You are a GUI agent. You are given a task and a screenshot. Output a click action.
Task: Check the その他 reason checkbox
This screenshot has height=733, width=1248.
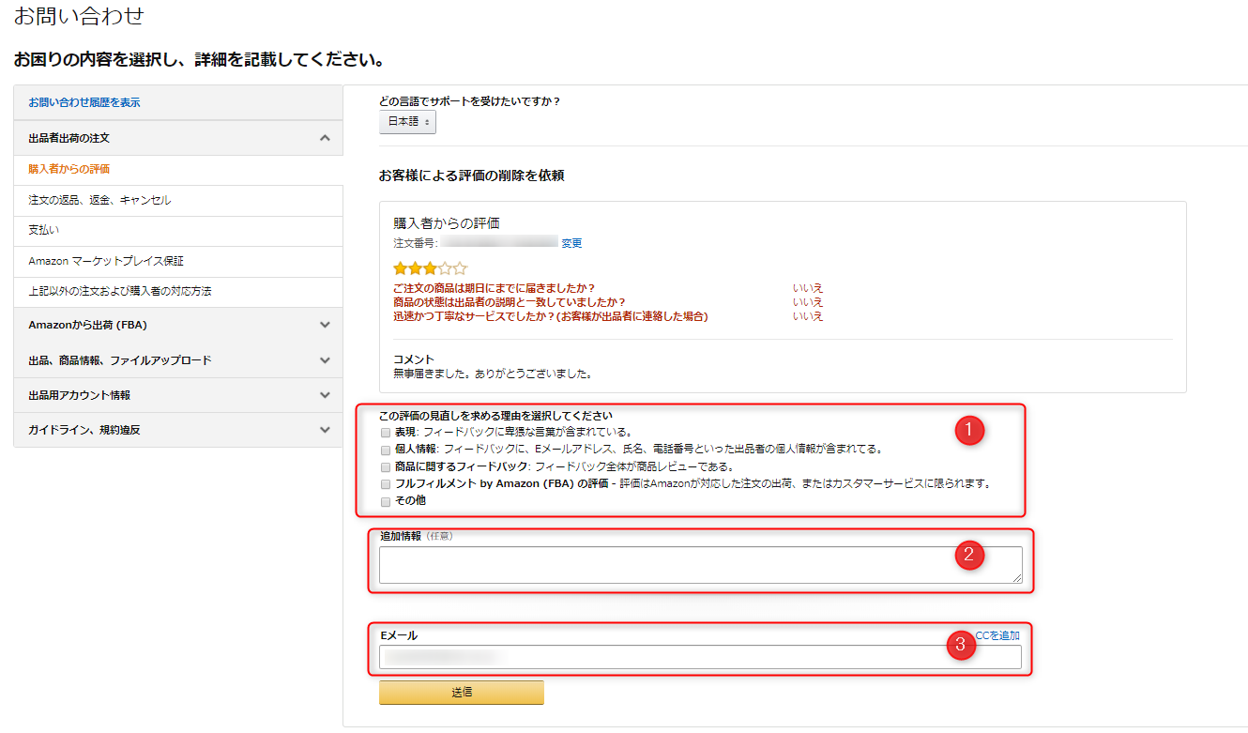click(386, 501)
